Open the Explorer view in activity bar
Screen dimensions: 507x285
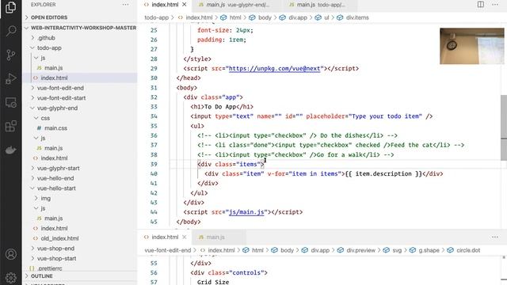click(x=10, y=7)
